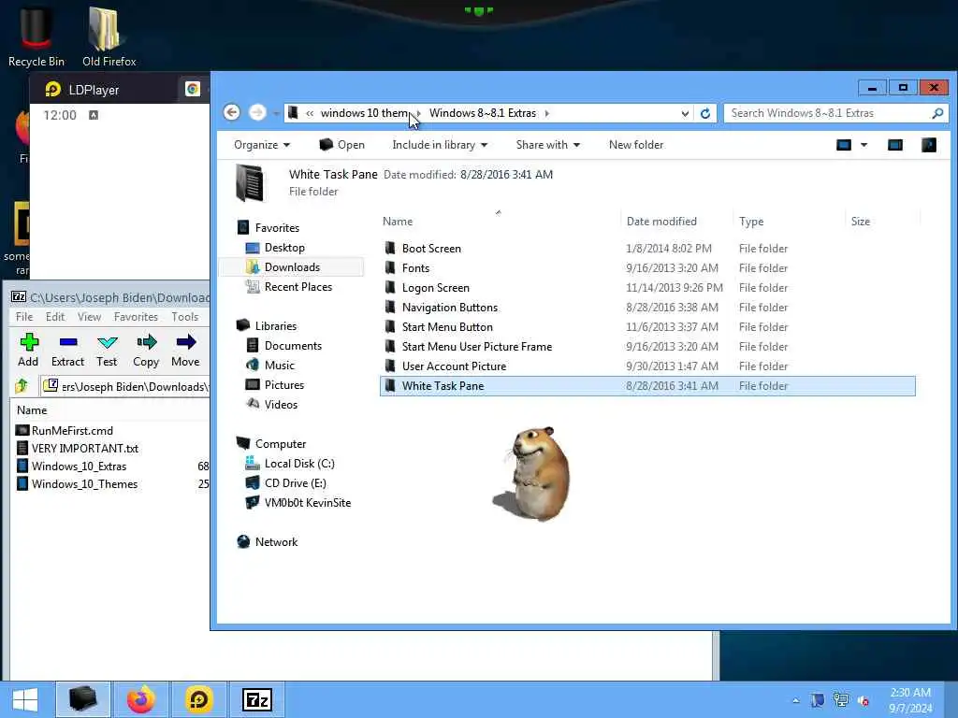The image size is (958, 718).
Task: Open the address bar history dropdown
Action: click(x=685, y=113)
